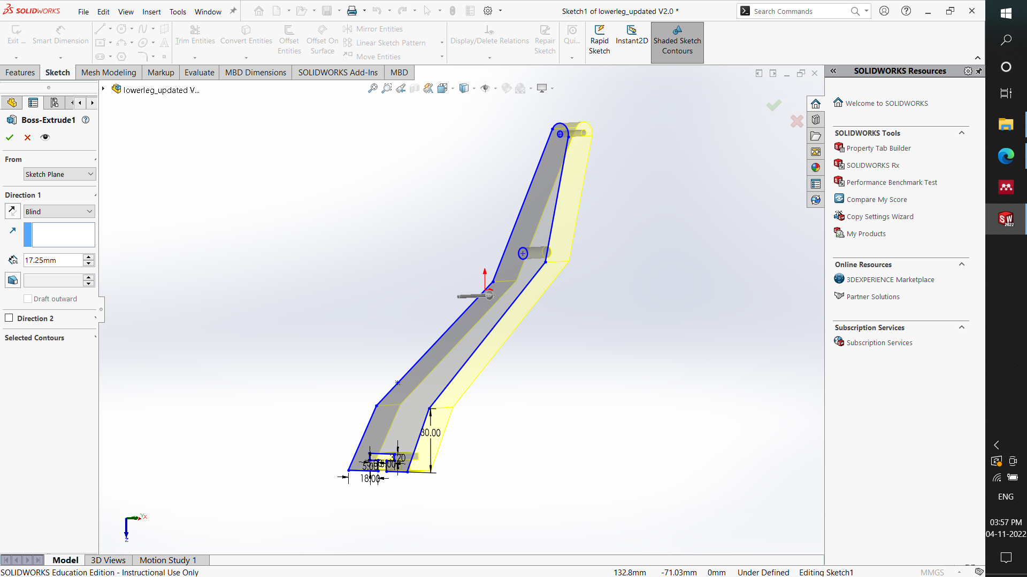Screen dimensions: 1027x577
Task: Open the Design Library task pane icon
Action: (815, 120)
